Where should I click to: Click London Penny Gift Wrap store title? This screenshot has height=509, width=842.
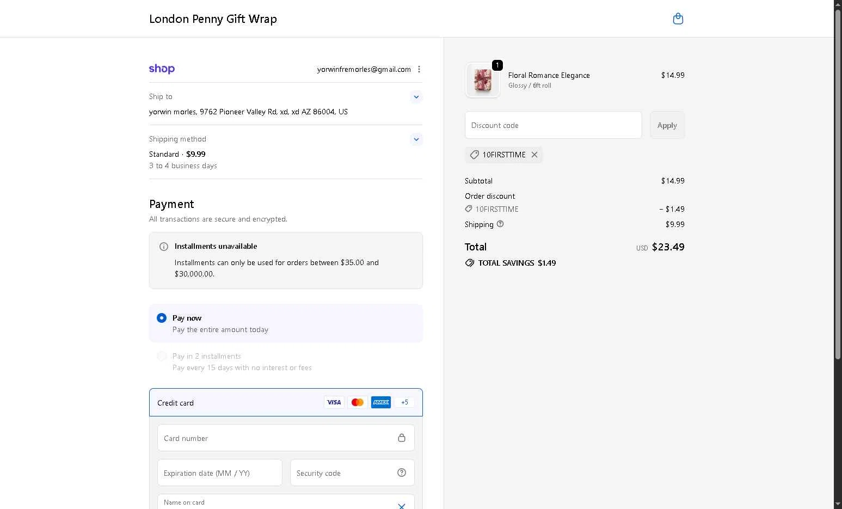213,19
